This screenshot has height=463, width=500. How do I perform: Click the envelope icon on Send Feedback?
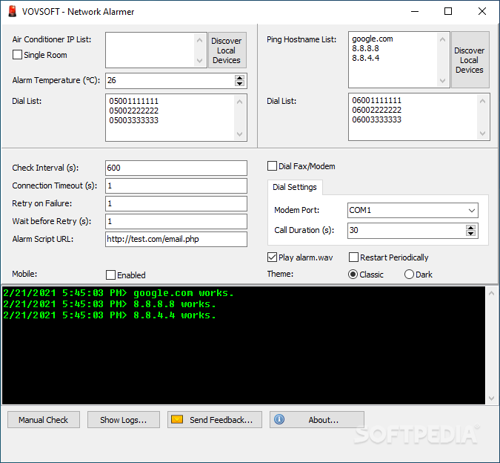tap(177, 419)
